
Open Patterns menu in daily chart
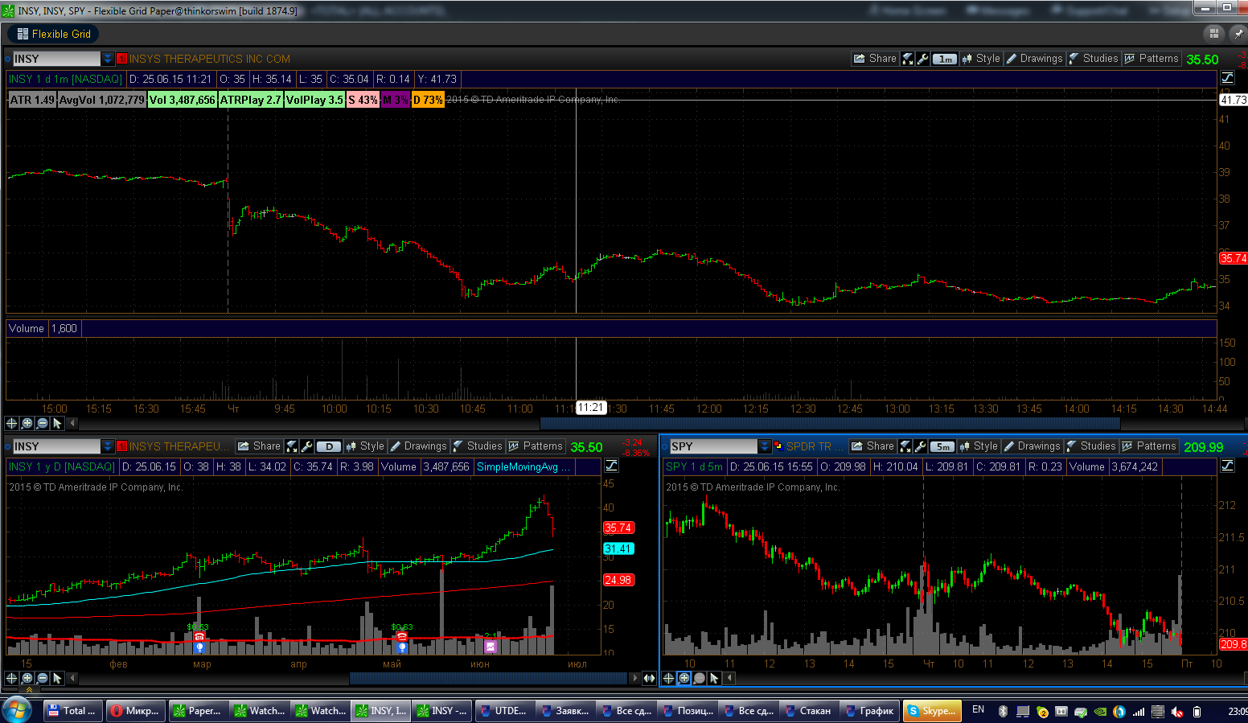[x=536, y=446]
